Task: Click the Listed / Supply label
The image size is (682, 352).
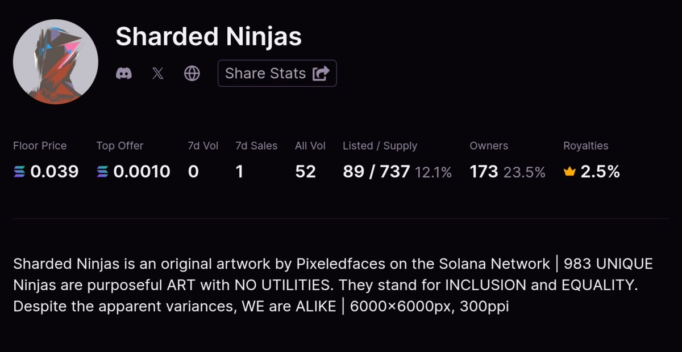Action: (x=380, y=146)
